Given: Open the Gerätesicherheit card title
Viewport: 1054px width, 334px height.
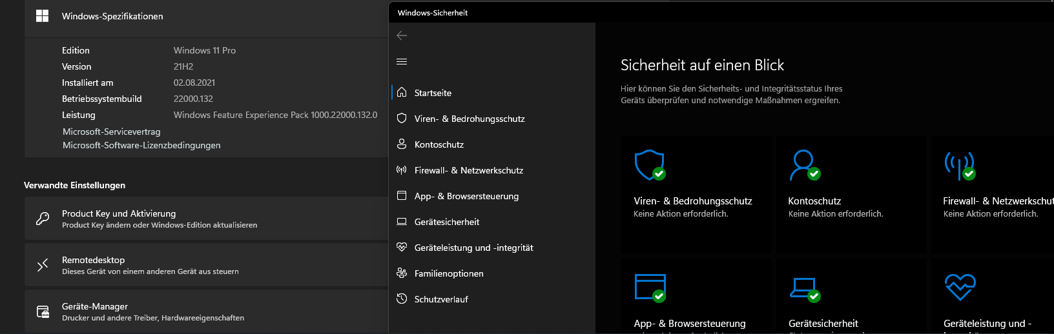Looking at the screenshot, I should coord(823,324).
